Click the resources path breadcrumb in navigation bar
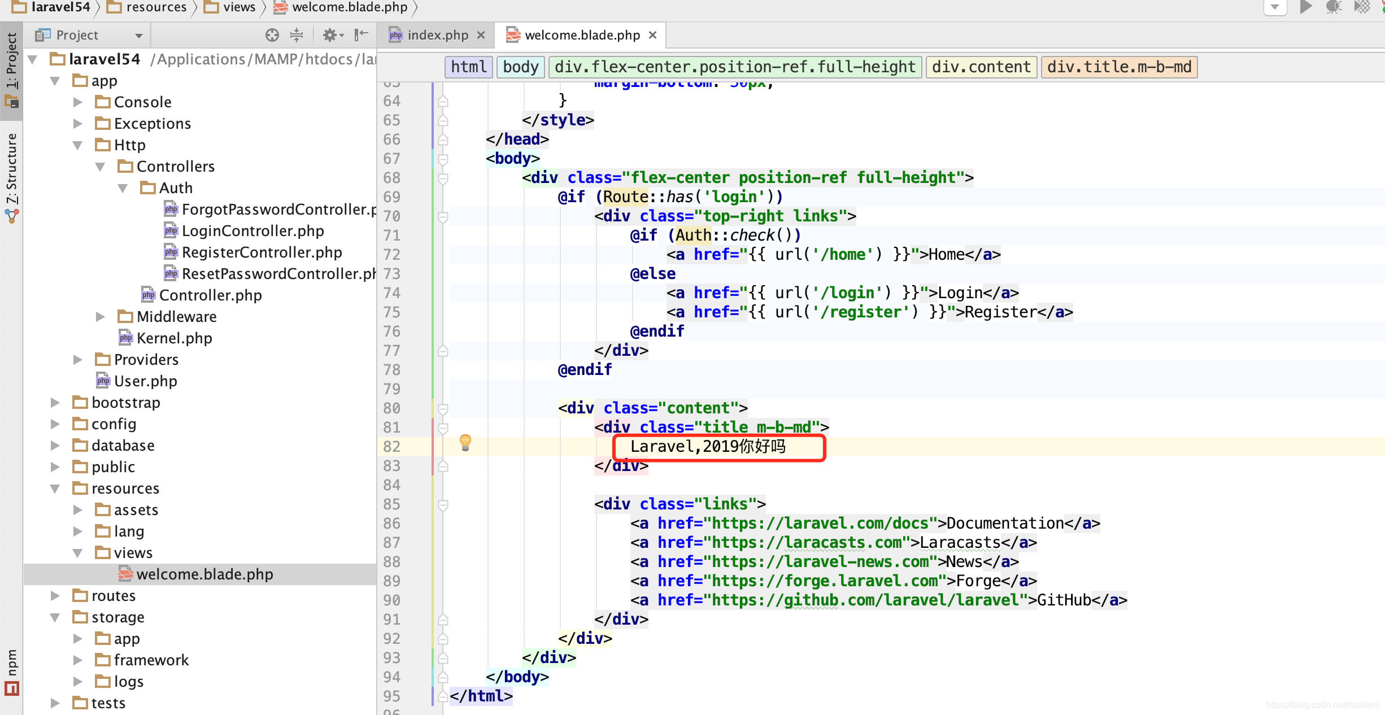The image size is (1385, 715). point(147,7)
